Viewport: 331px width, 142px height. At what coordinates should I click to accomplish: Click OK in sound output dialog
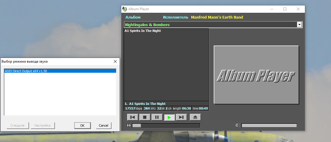tap(82, 125)
